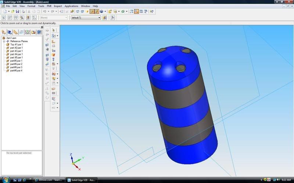294x183 pixels.
Task: Select Top #1.par:1 in the assembly tree
Action: [x=17, y=44]
